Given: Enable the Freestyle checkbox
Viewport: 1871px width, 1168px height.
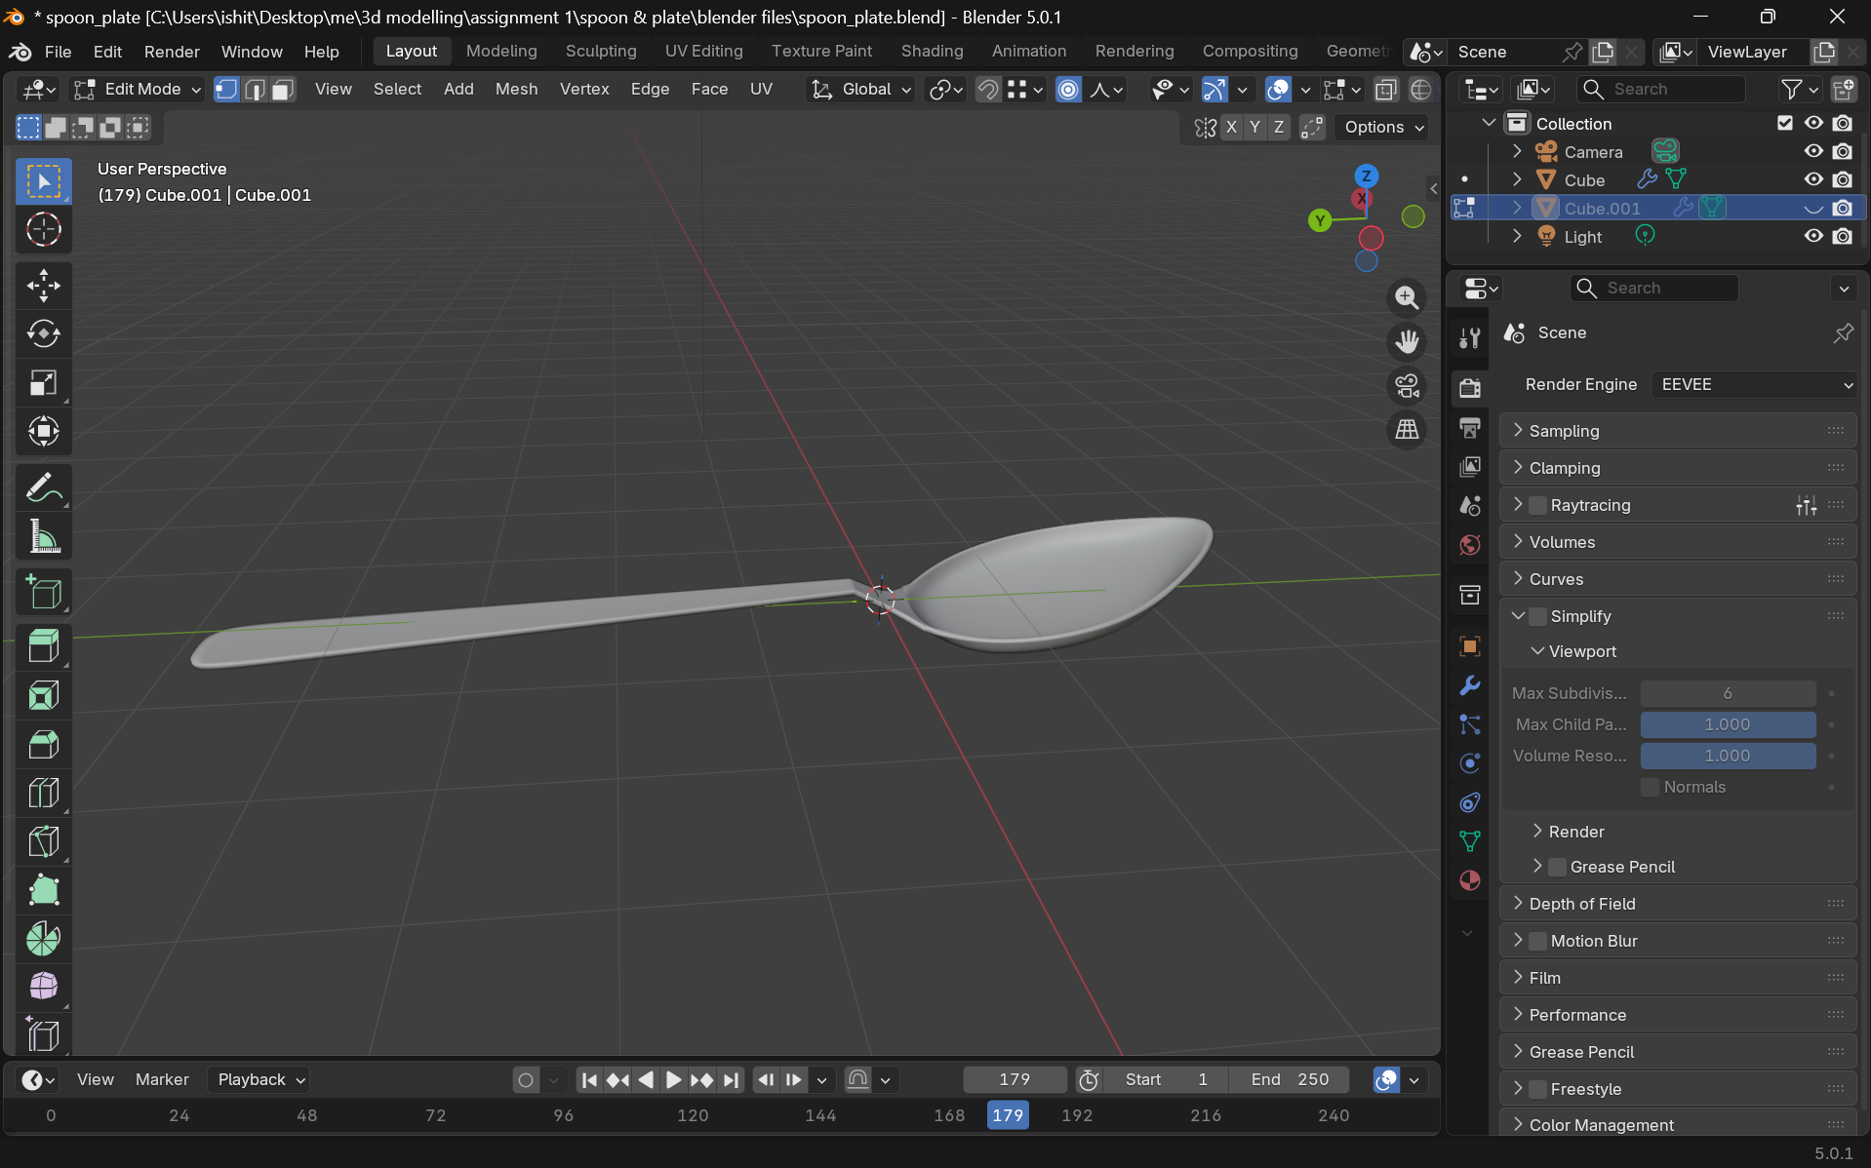Looking at the screenshot, I should point(1538,1089).
